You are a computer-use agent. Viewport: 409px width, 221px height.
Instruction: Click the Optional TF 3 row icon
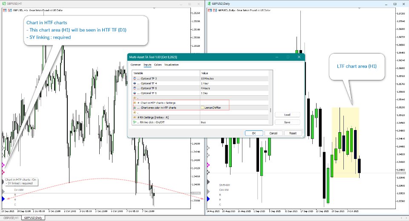click(135, 78)
